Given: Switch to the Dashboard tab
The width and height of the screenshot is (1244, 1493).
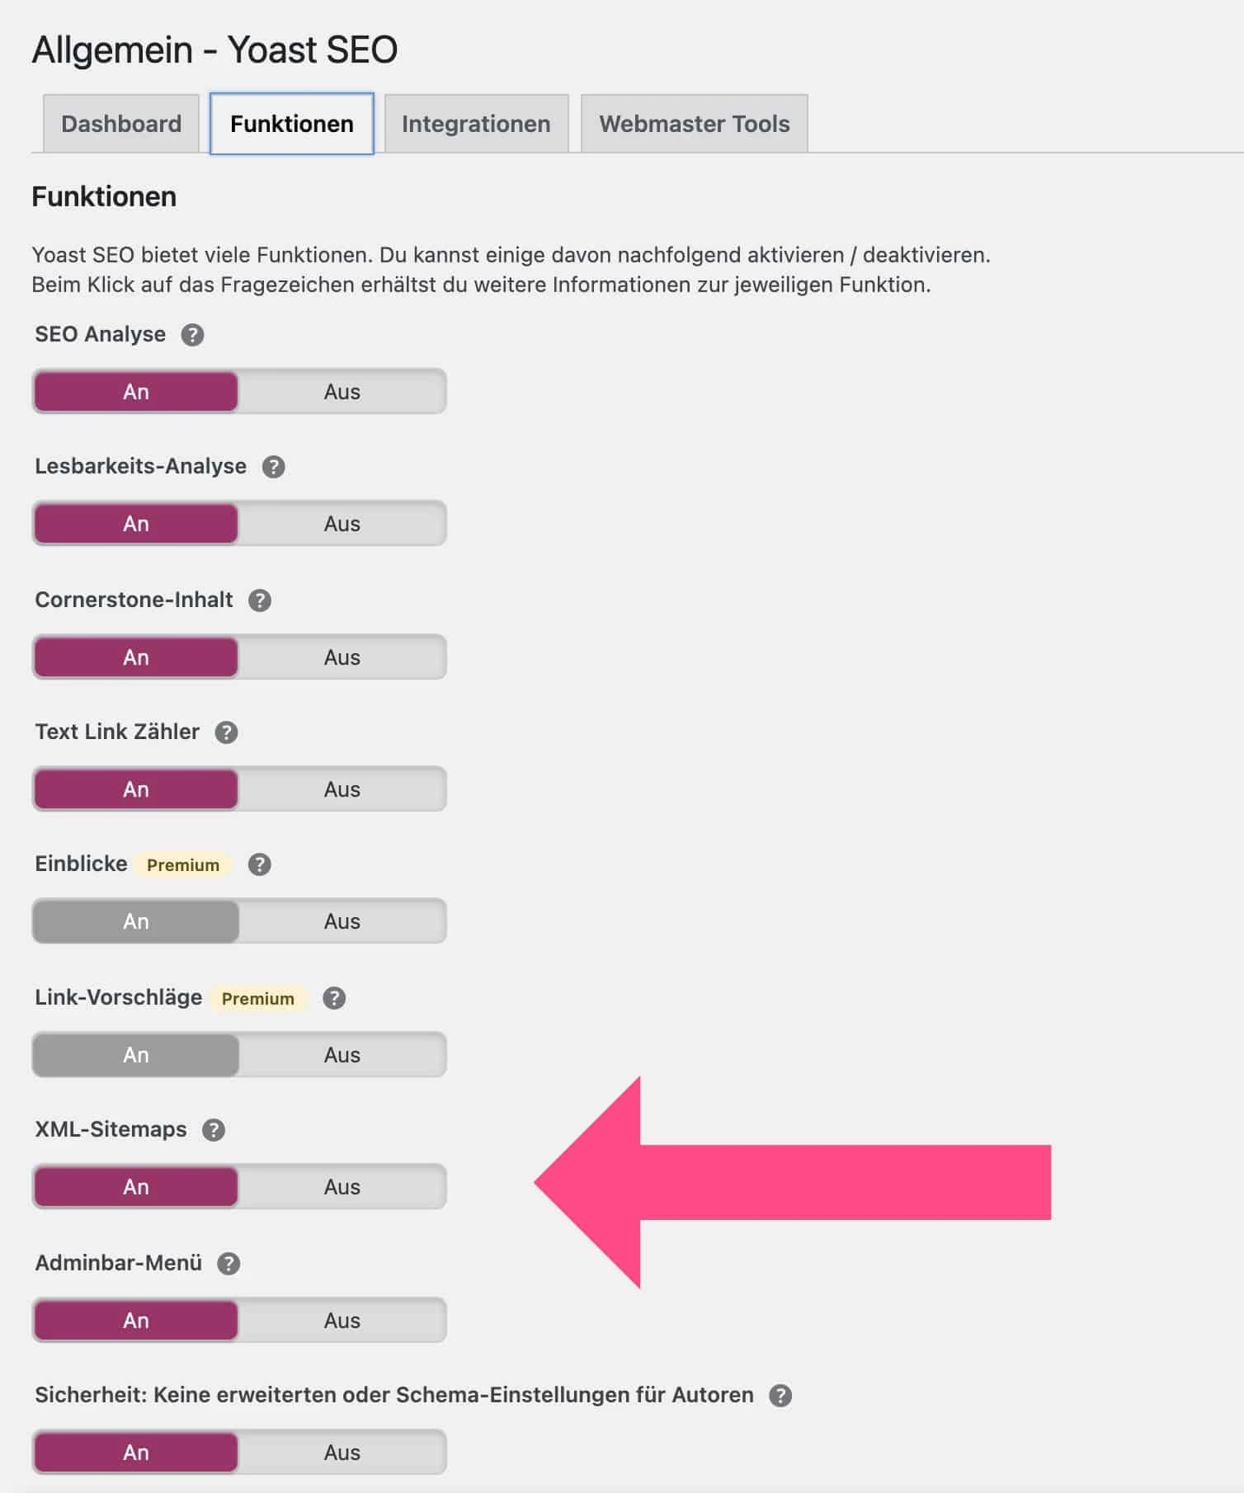Looking at the screenshot, I should click(x=121, y=124).
